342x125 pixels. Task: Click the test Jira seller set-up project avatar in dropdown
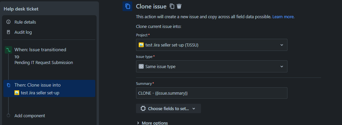pos(141,45)
